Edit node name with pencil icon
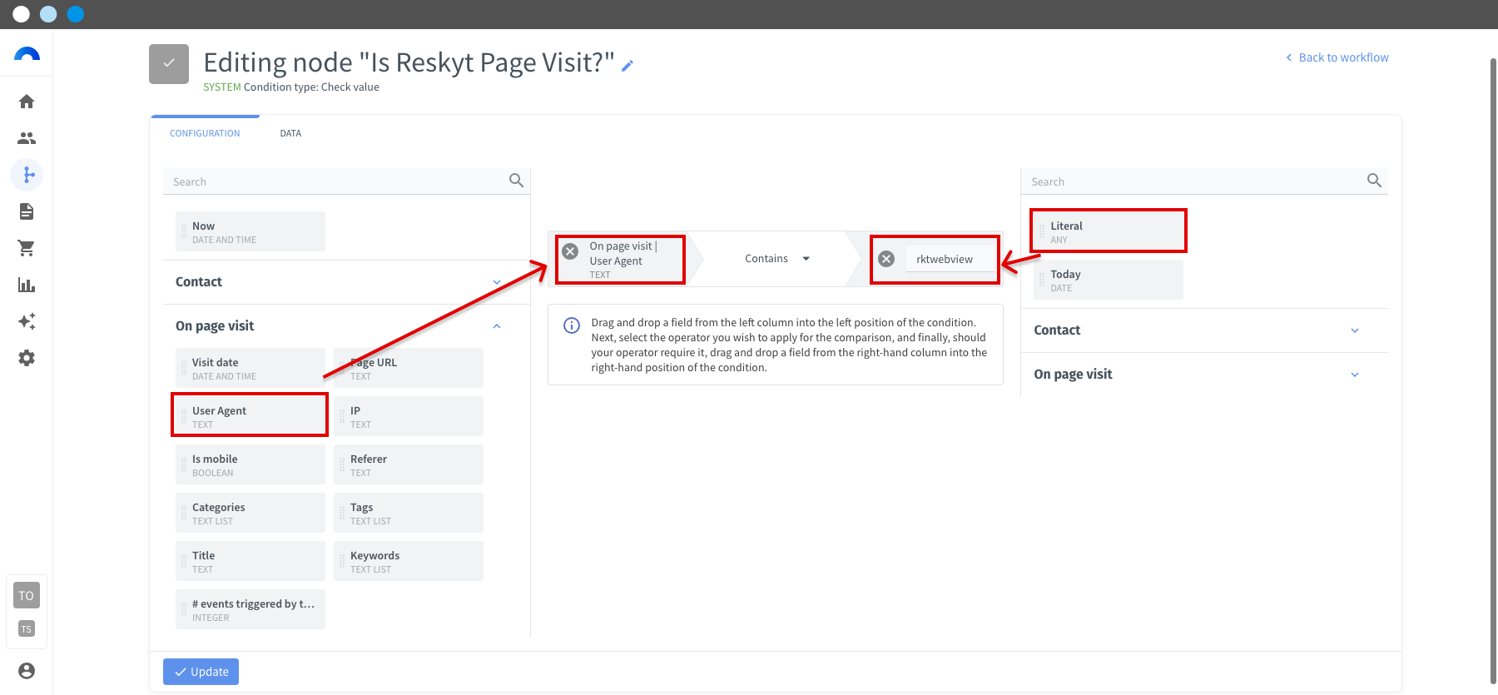Viewport: 1498px width, 695px height. [627, 65]
